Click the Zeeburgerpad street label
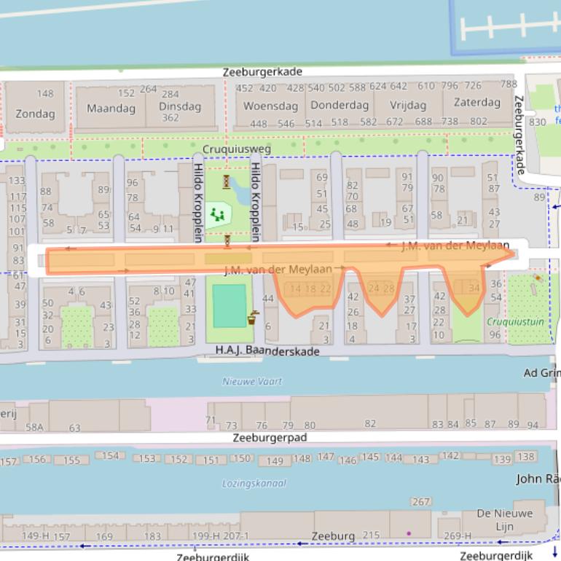 [270, 438]
